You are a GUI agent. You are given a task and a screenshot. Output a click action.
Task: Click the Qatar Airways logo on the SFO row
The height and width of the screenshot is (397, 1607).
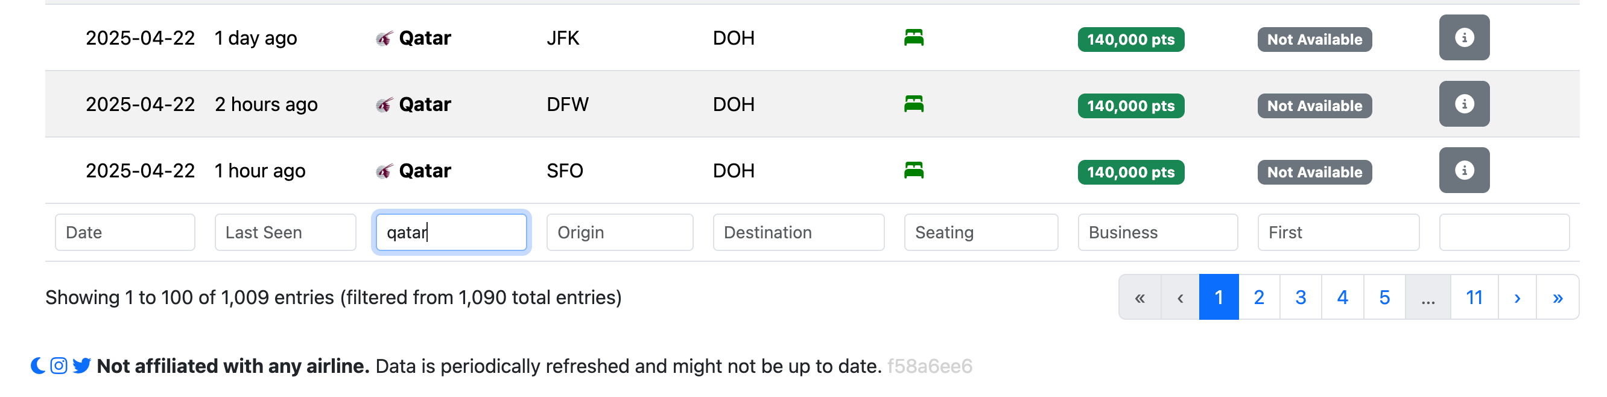click(384, 170)
